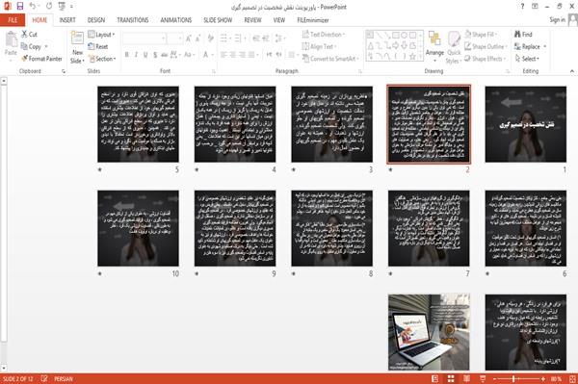
Task: Open the Select dropdown in Editing
Action: tap(527, 59)
